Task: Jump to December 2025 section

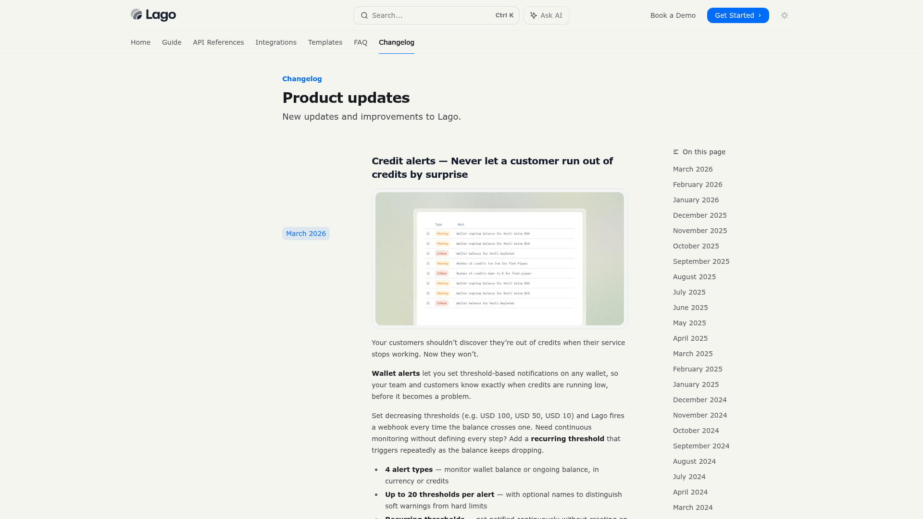Action: pos(700,215)
